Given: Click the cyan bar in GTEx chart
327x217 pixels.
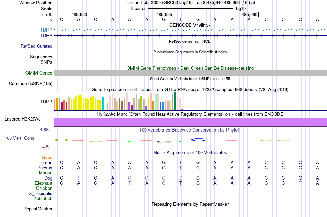Looking at the screenshot, I should pyautogui.click(x=103, y=103).
